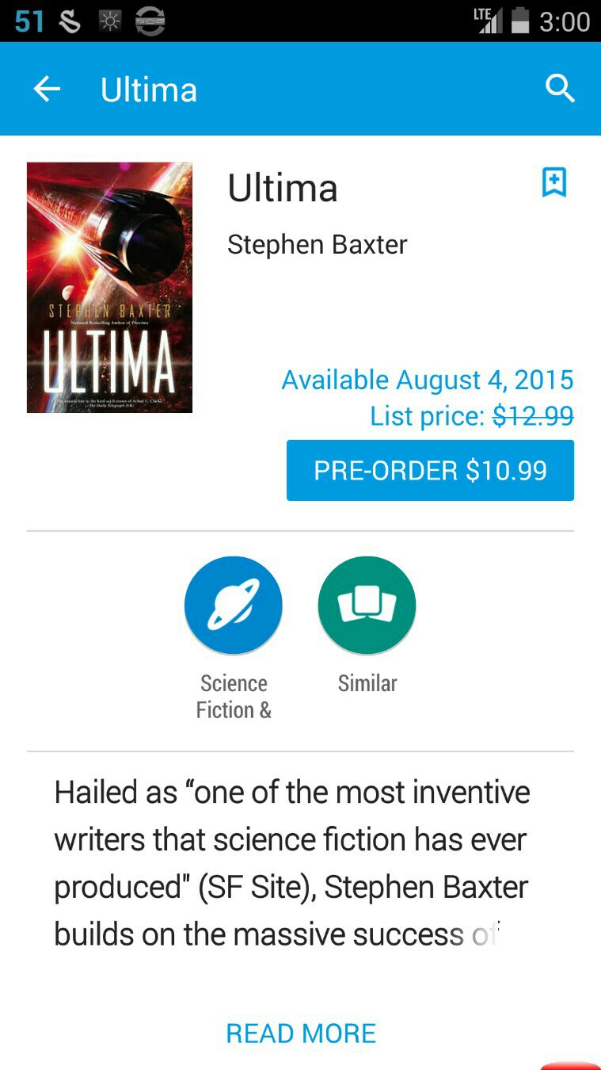Click the LTE signal strength icon
The height and width of the screenshot is (1070, 601).
point(488,21)
